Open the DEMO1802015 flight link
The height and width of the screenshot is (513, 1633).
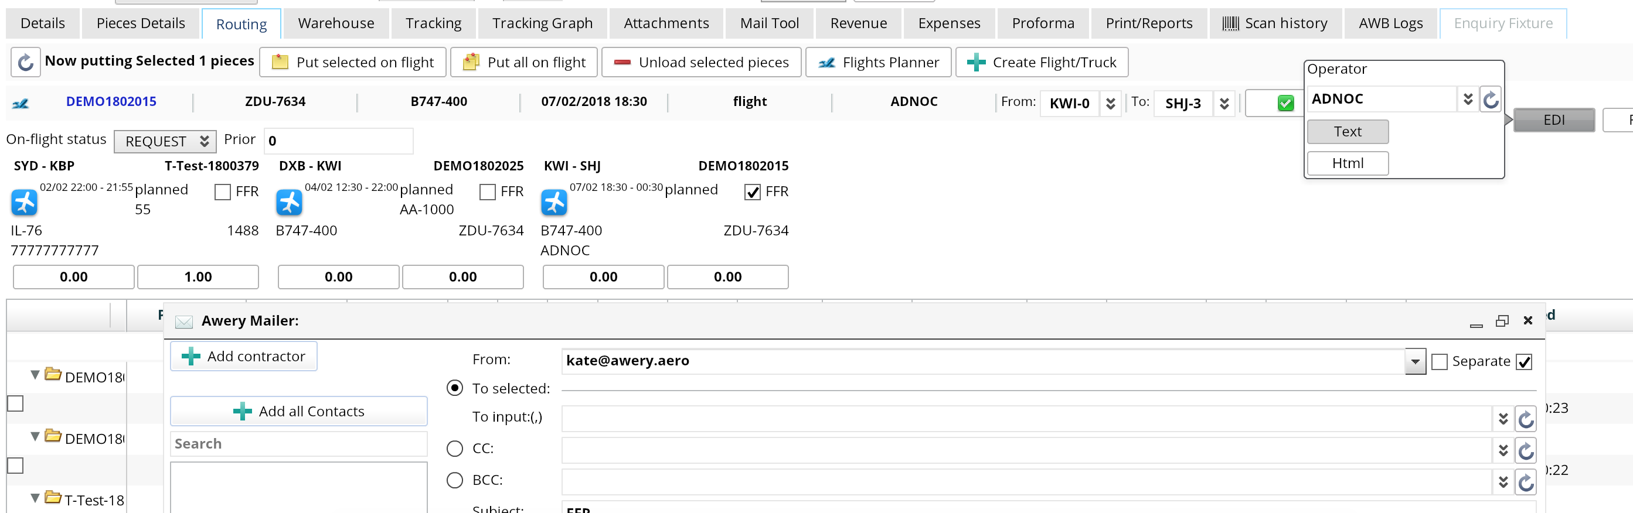(x=111, y=101)
